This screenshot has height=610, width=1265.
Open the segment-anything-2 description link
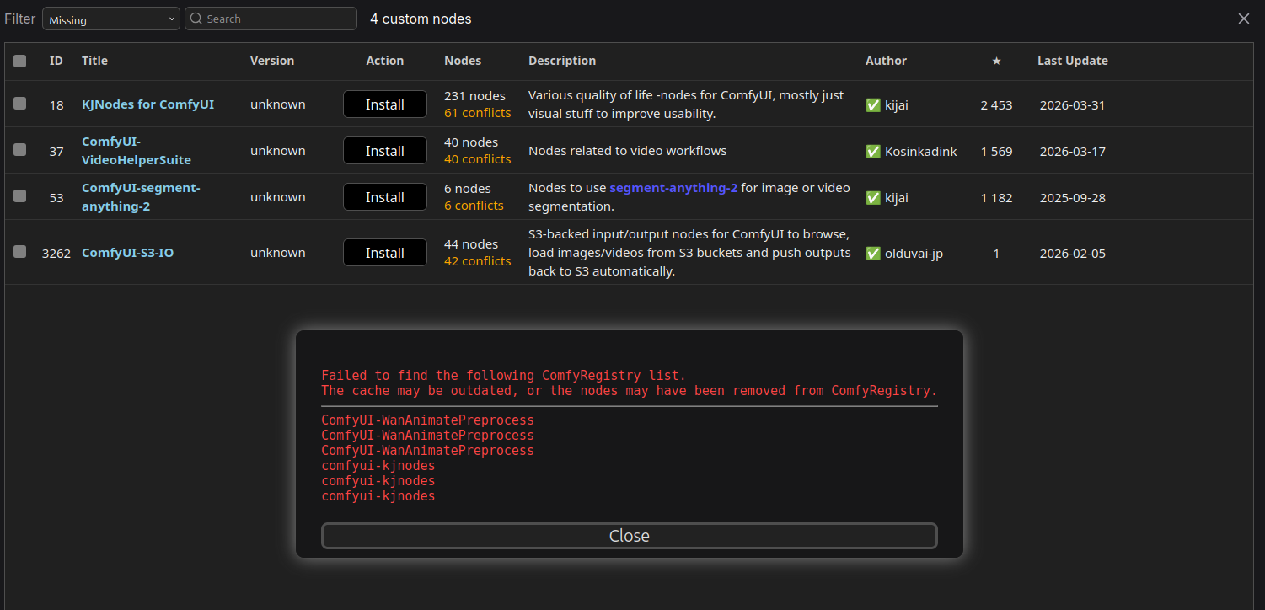pos(673,188)
